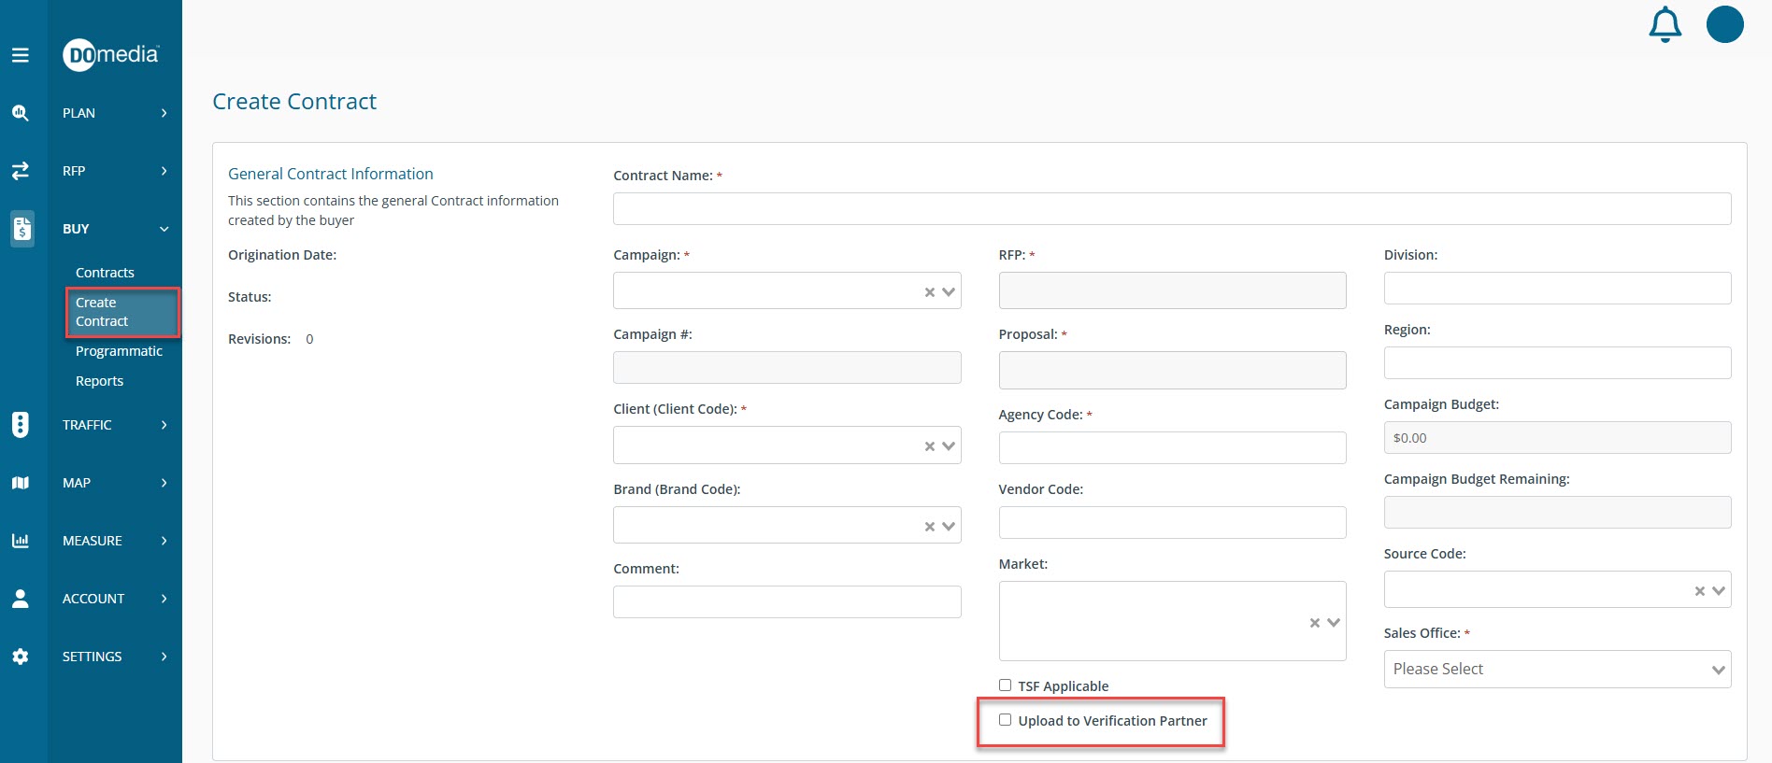Open the MAP menu item
Image resolution: width=1772 pixels, height=763 pixels.
[77, 483]
